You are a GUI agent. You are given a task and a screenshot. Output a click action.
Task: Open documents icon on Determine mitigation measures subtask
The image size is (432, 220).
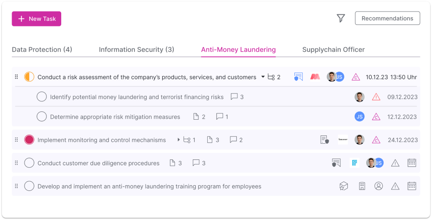tap(196, 117)
